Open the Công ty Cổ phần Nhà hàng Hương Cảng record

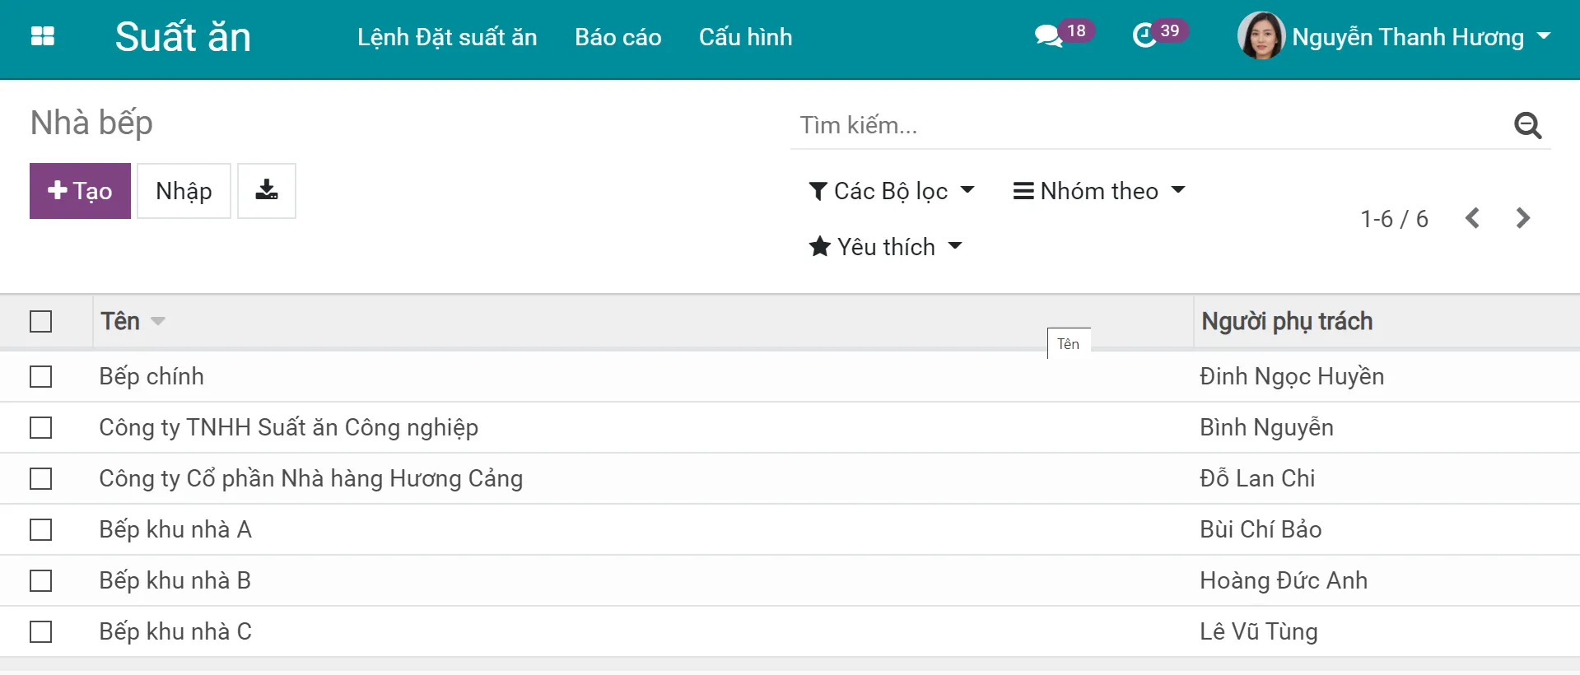tap(310, 479)
